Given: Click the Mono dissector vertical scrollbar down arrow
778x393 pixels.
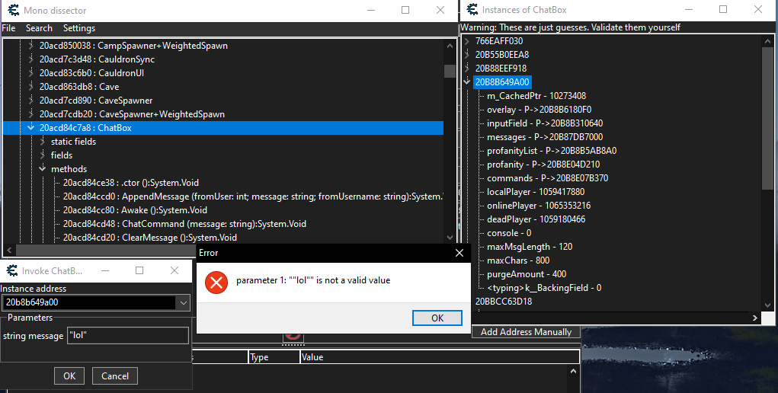Looking at the screenshot, I should 450,237.
